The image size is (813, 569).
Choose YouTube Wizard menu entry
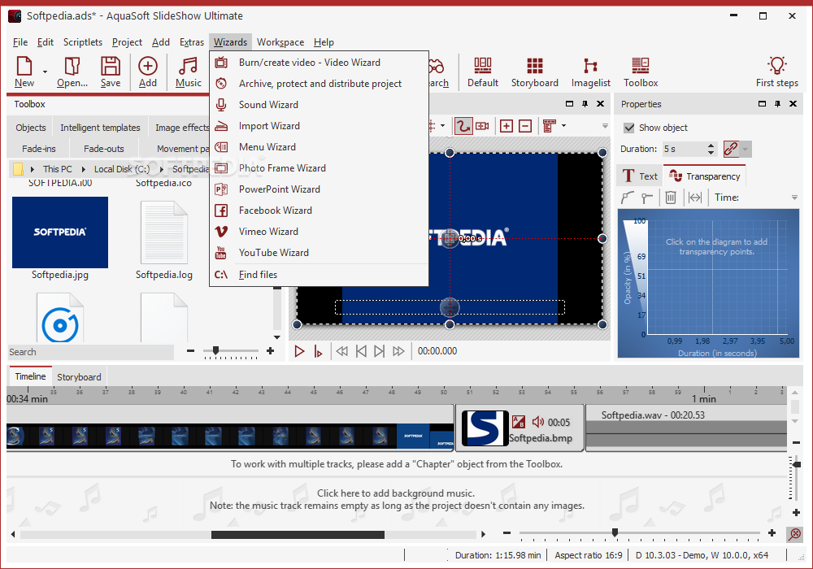tap(319, 253)
